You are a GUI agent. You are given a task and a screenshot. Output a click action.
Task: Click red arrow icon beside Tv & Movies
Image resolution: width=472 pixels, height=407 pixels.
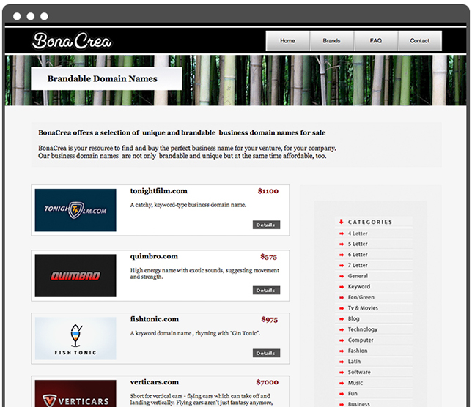(342, 308)
